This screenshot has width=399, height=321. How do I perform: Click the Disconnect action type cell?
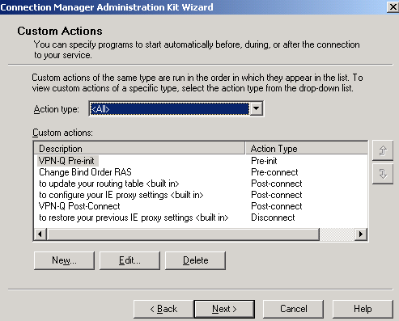click(x=273, y=218)
